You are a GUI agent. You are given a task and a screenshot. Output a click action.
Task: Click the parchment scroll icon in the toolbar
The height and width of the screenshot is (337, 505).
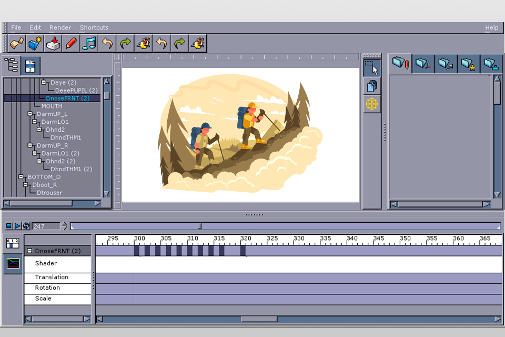17,43
